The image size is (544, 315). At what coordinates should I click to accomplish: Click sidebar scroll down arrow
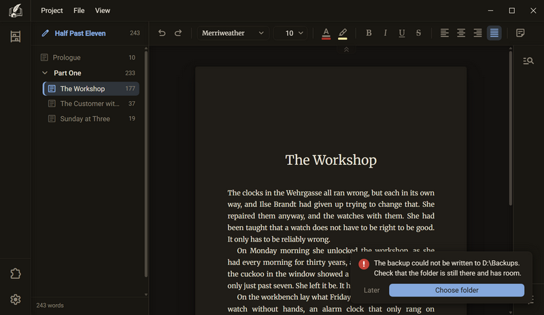pyautogui.click(x=146, y=295)
